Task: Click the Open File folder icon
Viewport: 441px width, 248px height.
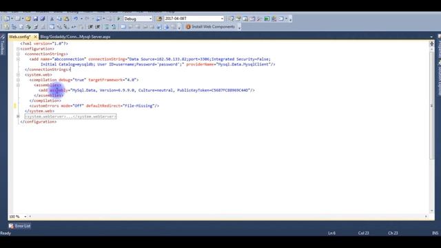Action: (28, 19)
